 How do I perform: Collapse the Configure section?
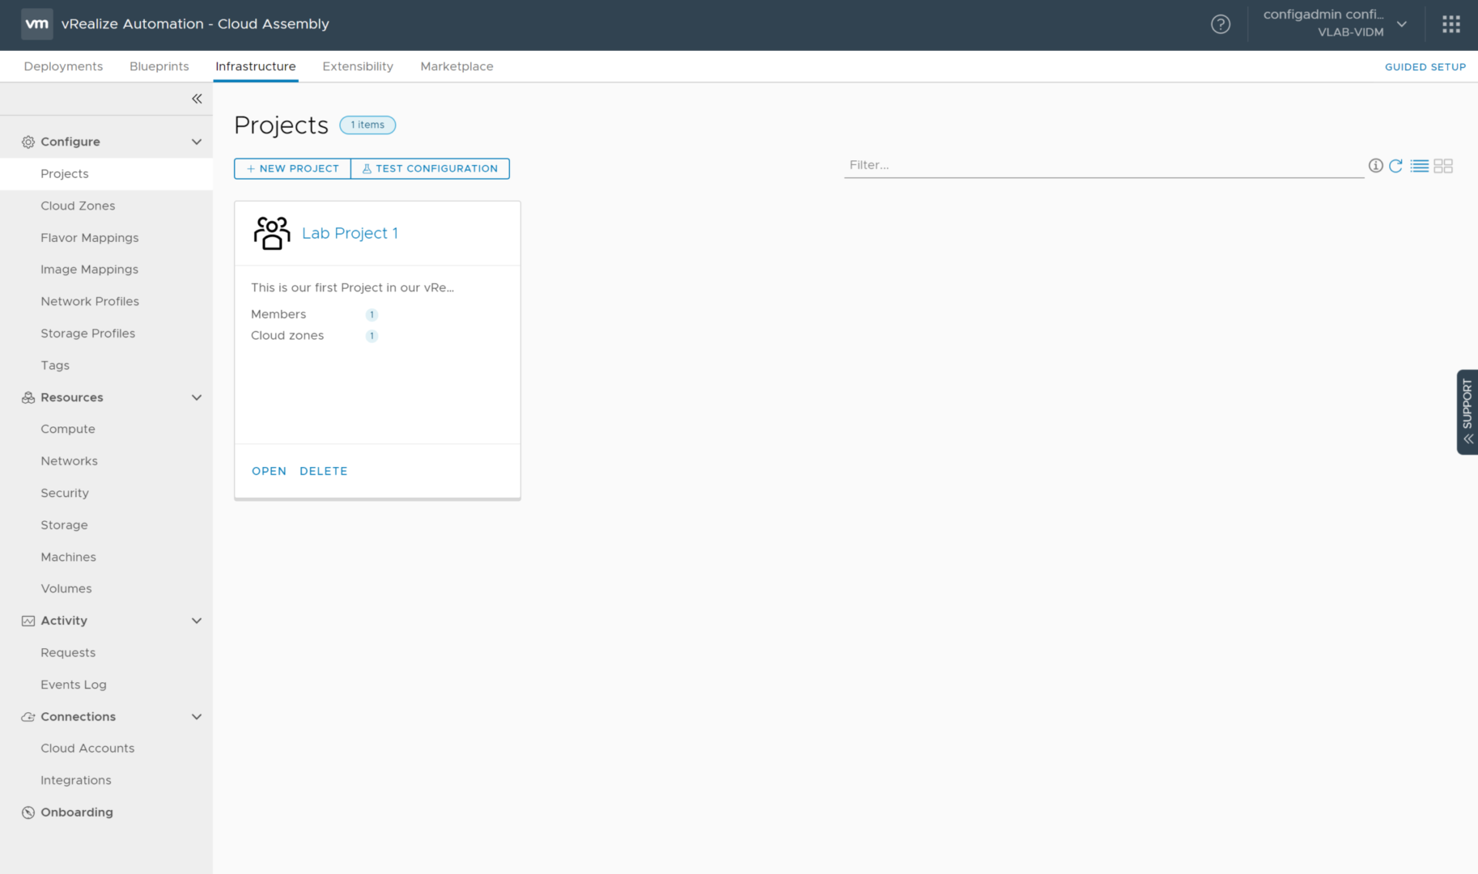(x=196, y=142)
